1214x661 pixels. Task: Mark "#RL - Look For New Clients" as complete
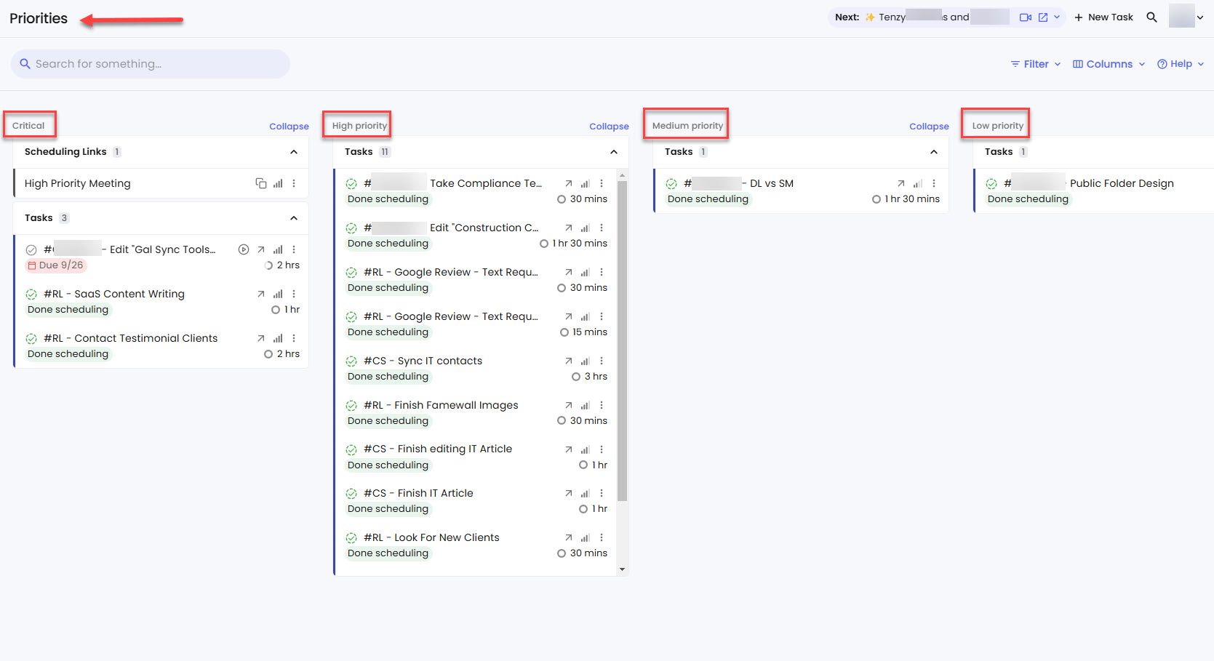pos(351,537)
